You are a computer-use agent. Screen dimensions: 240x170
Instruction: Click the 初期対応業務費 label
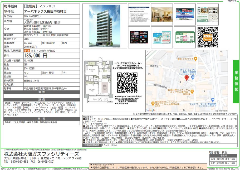coord(92,145)
